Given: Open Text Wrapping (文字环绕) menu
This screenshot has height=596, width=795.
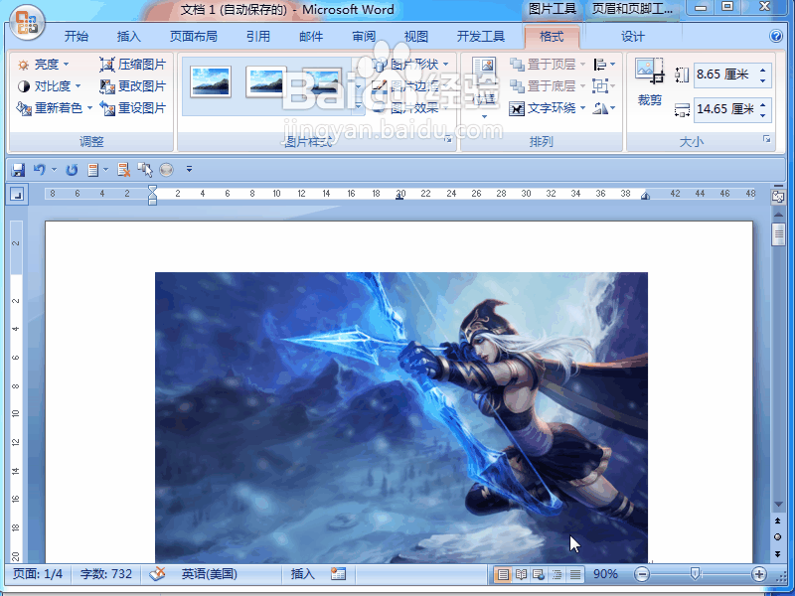Looking at the screenshot, I should coord(548,108).
